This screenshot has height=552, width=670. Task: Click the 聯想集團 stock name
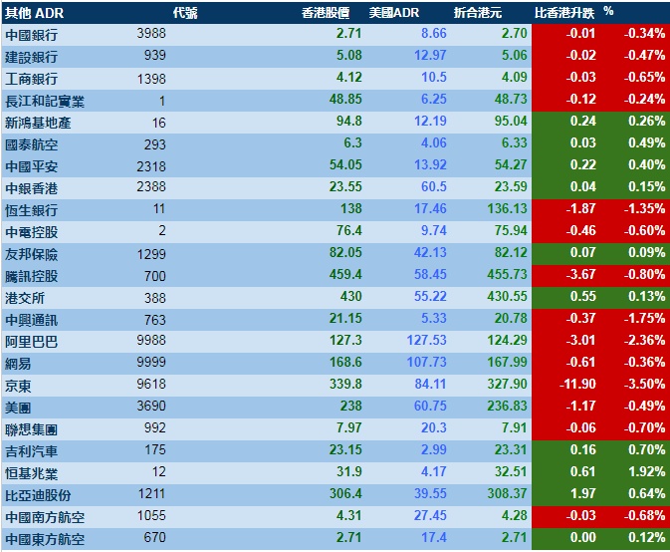pos(31,429)
